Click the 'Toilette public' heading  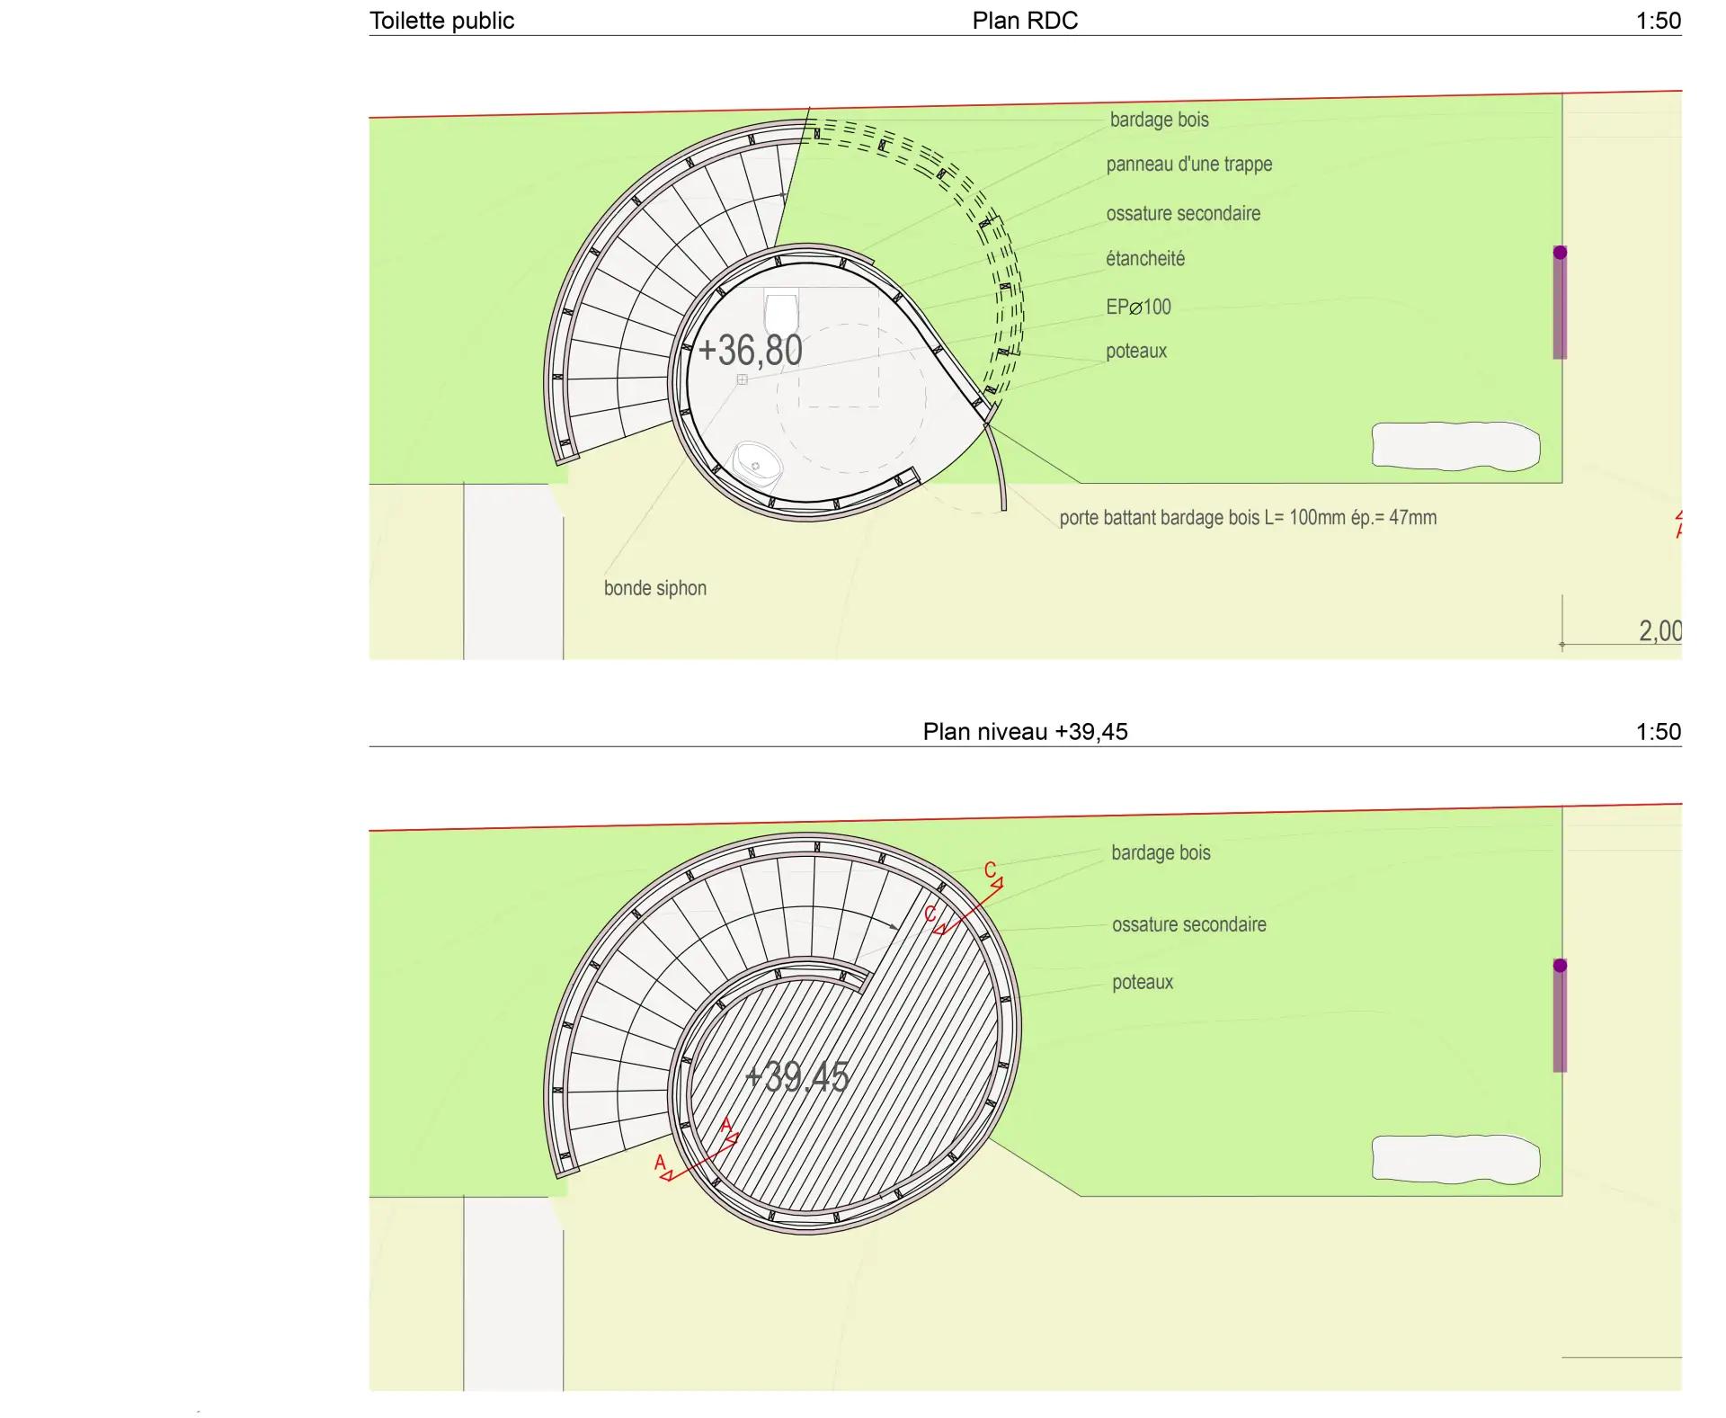441,21
